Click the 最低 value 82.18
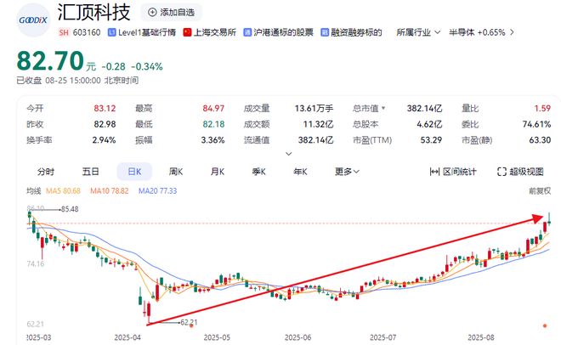The width and height of the screenshot is (561, 345). coord(213,124)
